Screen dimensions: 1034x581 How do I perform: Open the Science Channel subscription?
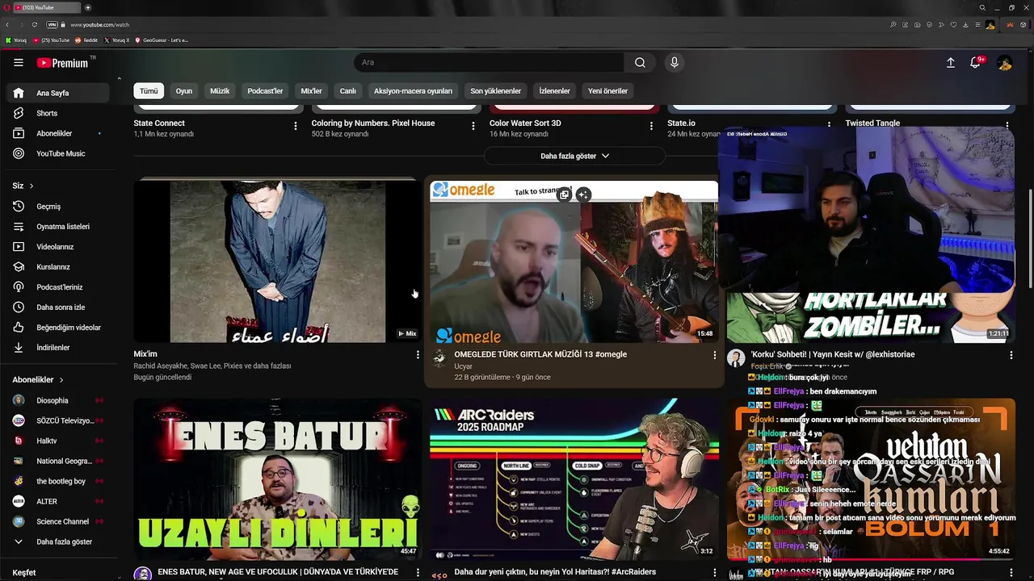[x=57, y=521]
